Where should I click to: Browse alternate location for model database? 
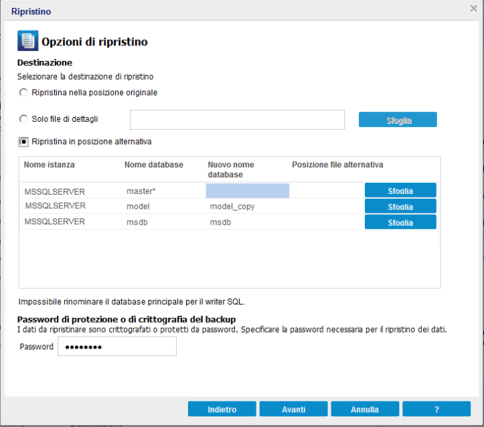(400, 206)
